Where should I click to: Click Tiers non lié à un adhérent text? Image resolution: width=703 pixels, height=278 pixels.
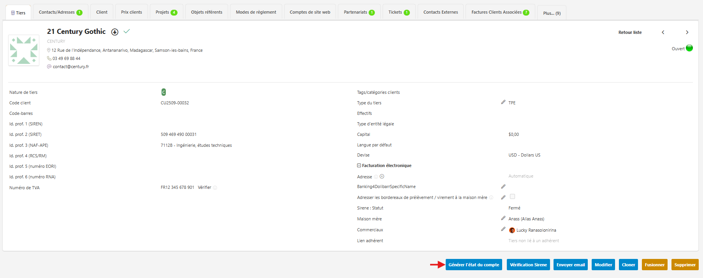tap(534, 241)
